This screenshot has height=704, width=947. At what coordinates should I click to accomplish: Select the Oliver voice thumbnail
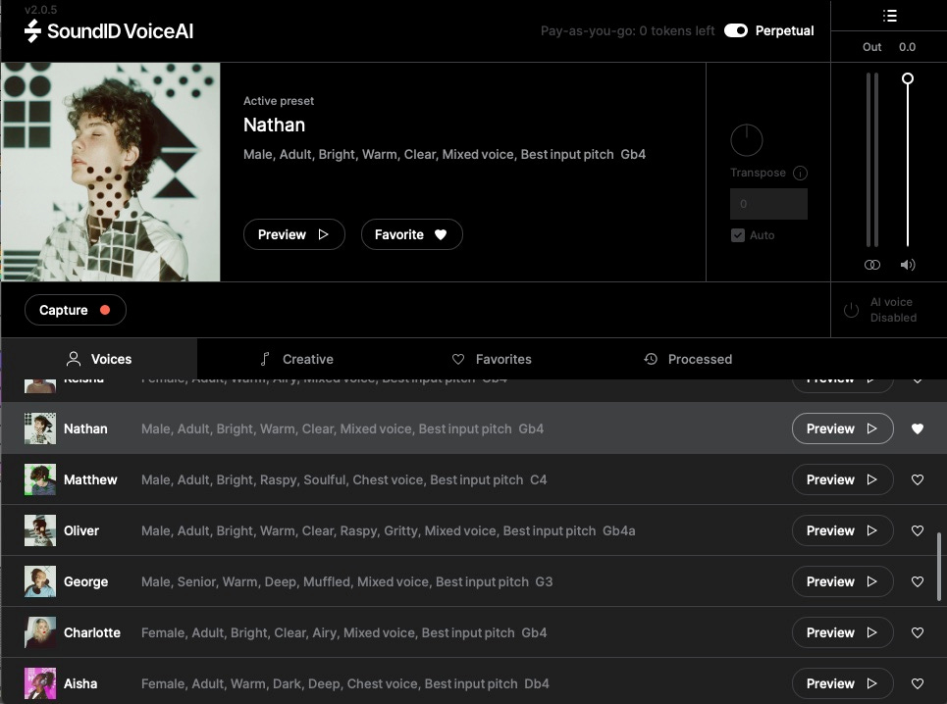point(40,530)
